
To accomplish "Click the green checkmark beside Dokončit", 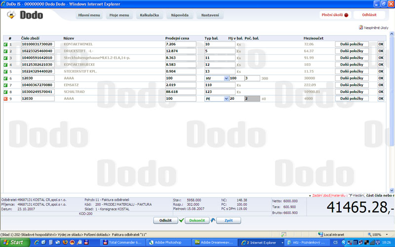I will click(181, 220).
